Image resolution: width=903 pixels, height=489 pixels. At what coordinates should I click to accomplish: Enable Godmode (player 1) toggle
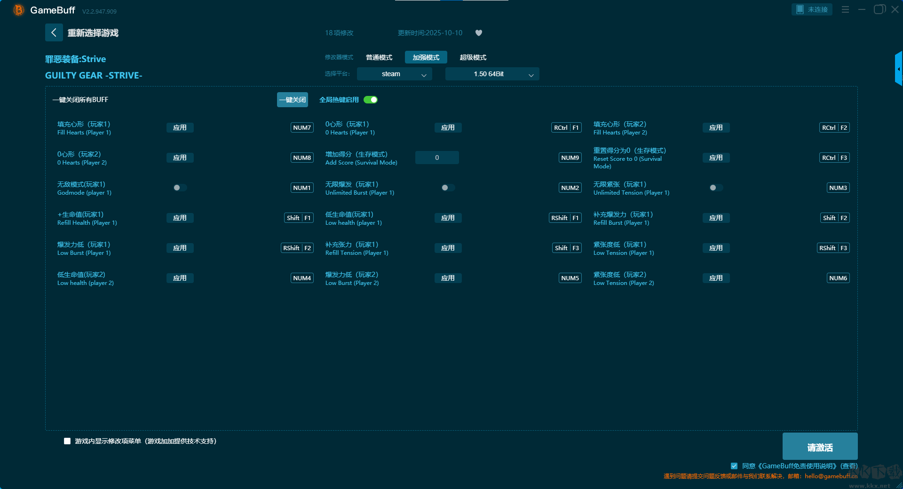point(180,188)
